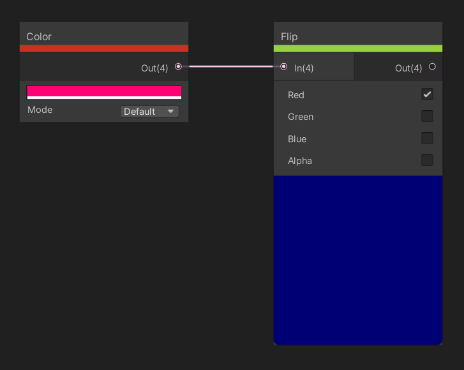Uncheck the Red checkbox in Flip node

coord(427,94)
